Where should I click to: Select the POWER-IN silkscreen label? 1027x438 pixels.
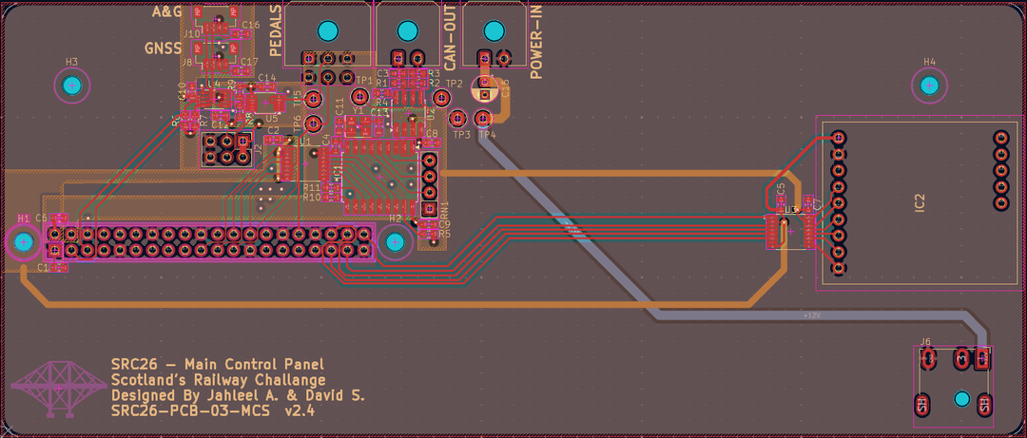[536, 41]
